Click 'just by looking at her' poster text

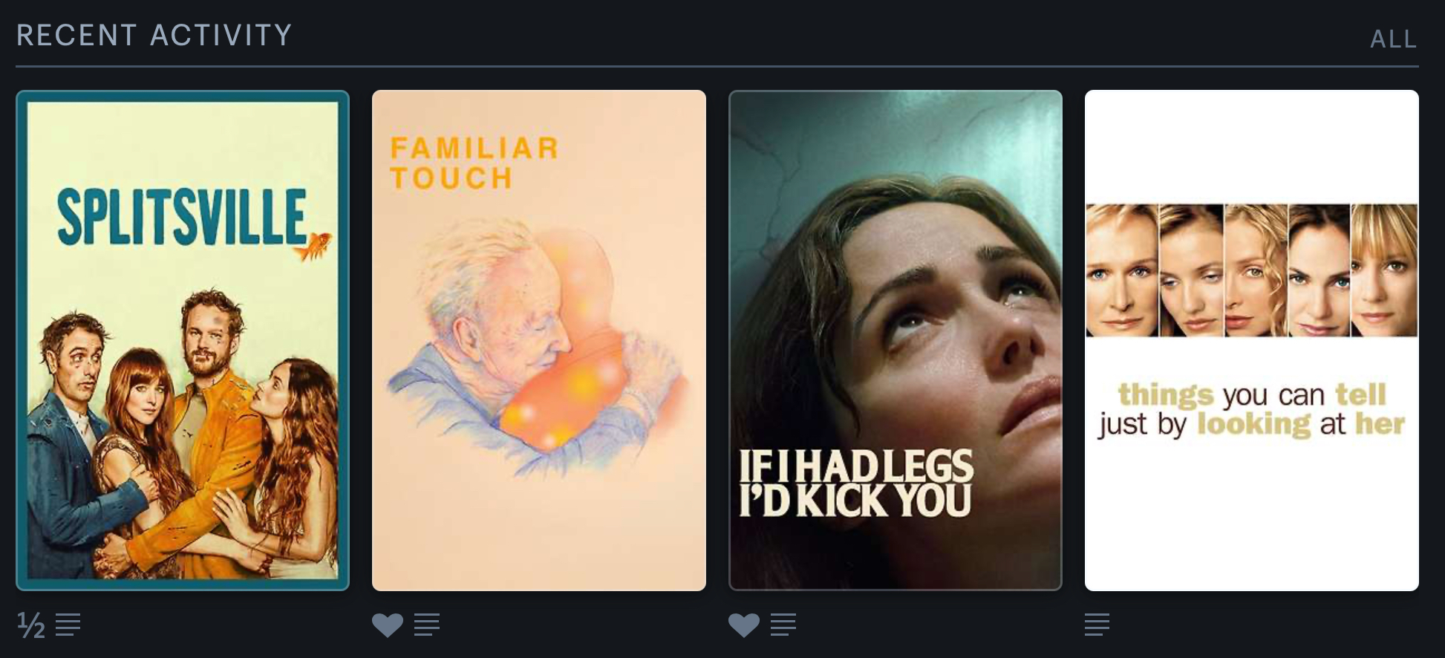(x=1252, y=424)
